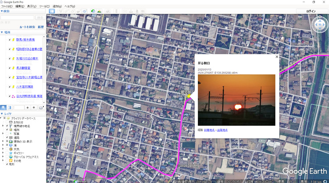Click the Places panel view toggle icon
Screen dimensions: 329x183
10,107
